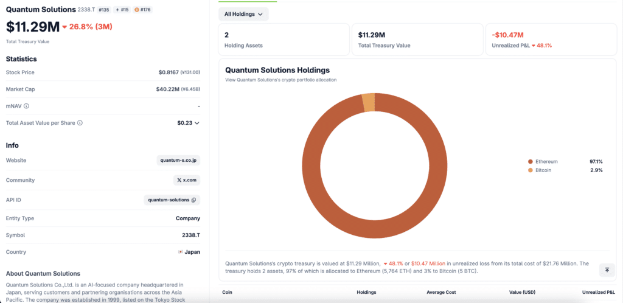Viewport: 623px width, 303px height.
Task: Click the Unrealized P&L column header
Action: coord(599,292)
